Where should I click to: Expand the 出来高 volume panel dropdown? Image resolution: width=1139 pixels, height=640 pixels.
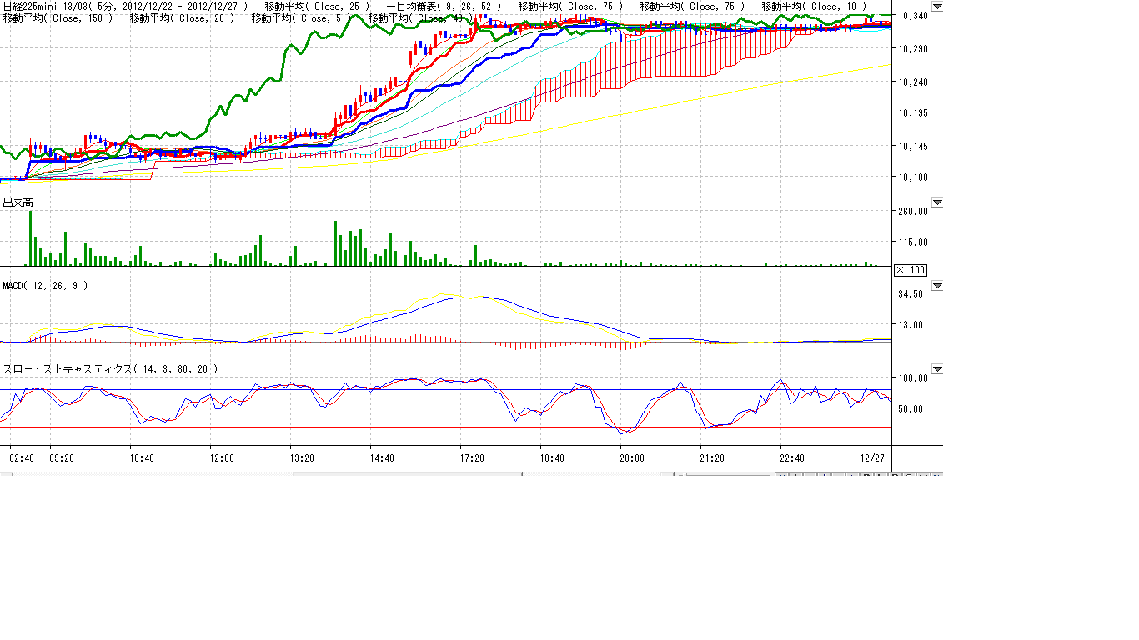(x=936, y=202)
